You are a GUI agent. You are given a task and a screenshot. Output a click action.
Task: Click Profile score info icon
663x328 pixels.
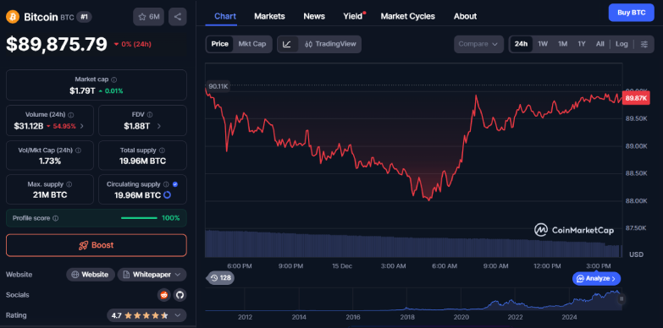click(56, 218)
